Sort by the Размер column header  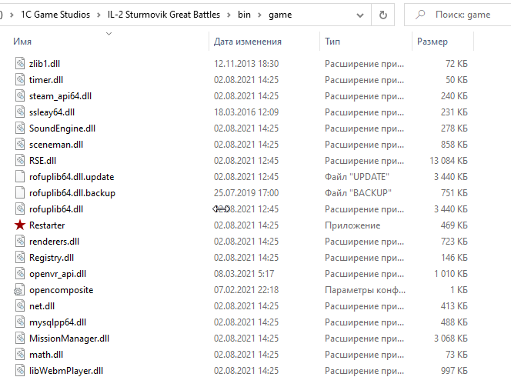(x=433, y=42)
